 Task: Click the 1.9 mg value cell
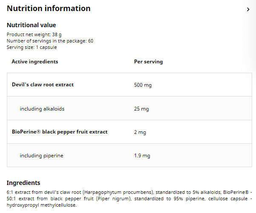click(142, 156)
